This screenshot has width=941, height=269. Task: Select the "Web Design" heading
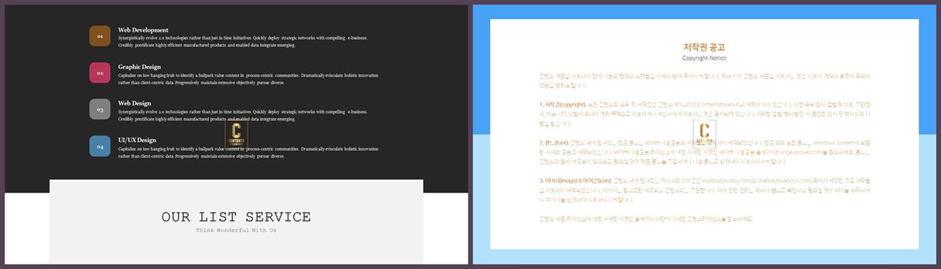[135, 103]
